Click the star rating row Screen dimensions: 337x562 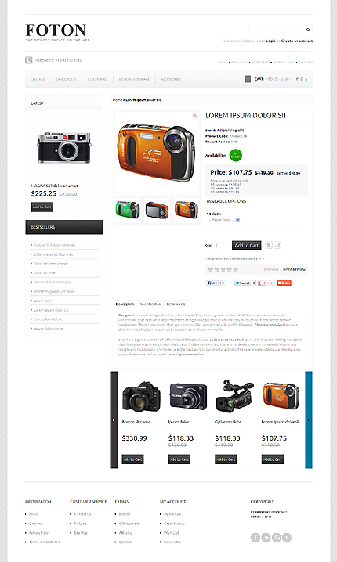coord(223,269)
